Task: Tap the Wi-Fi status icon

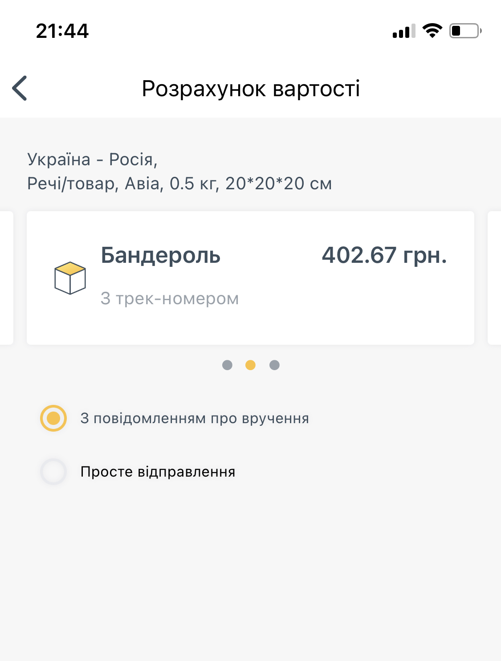Action: tap(432, 31)
